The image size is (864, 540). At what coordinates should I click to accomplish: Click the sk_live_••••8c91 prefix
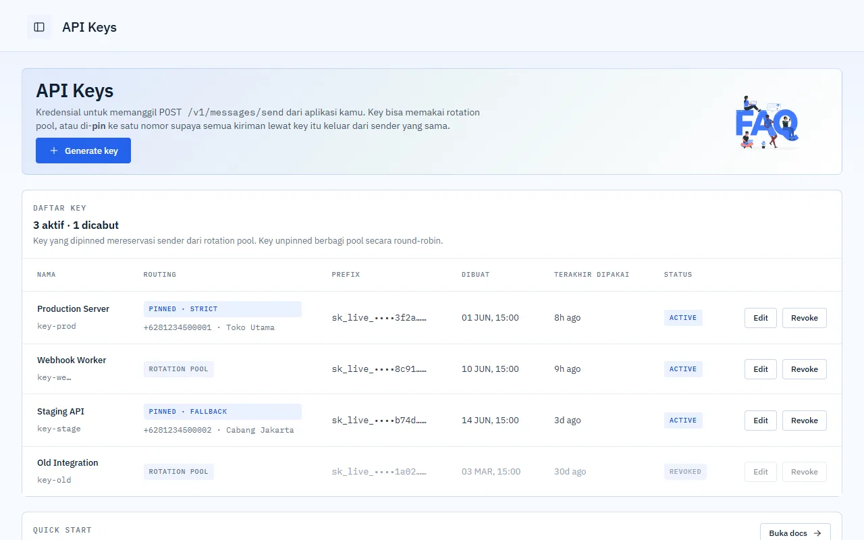[379, 369]
